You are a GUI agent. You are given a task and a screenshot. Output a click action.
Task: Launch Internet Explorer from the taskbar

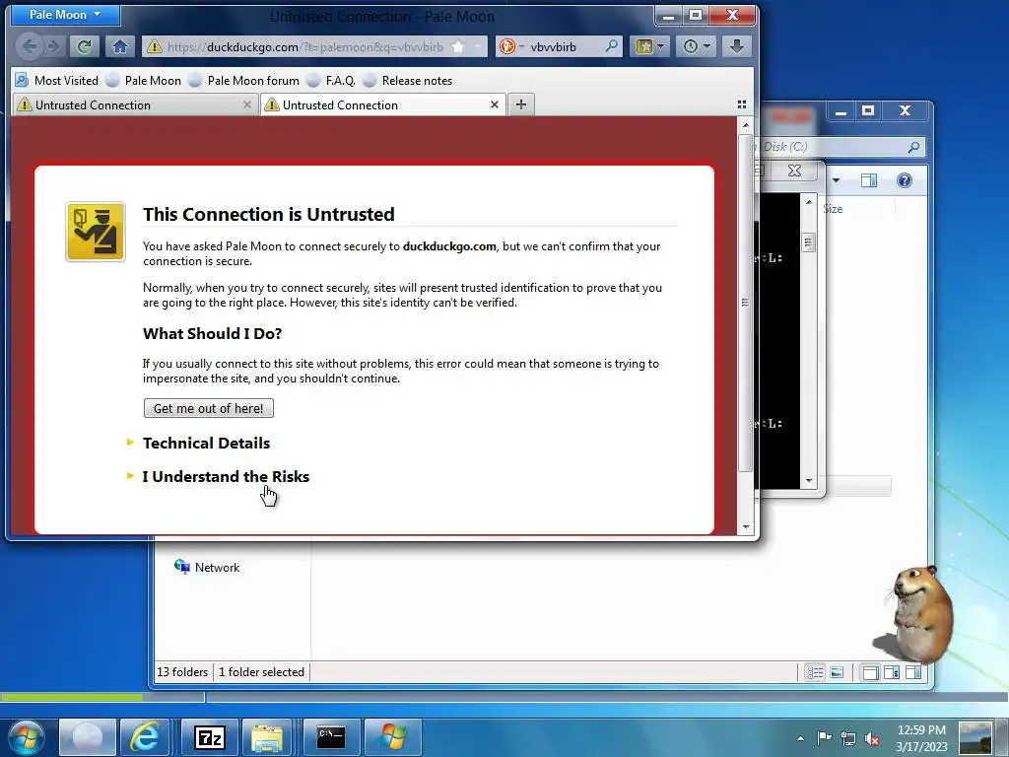(x=146, y=737)
